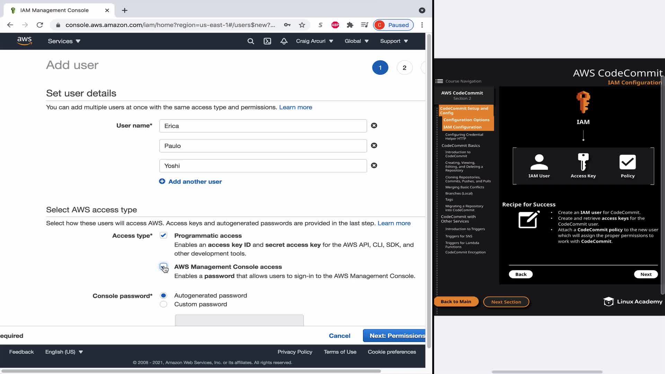Open Configuring Credential Helper HTTP lesson
665x374 pixels.
tap(464, 136)
